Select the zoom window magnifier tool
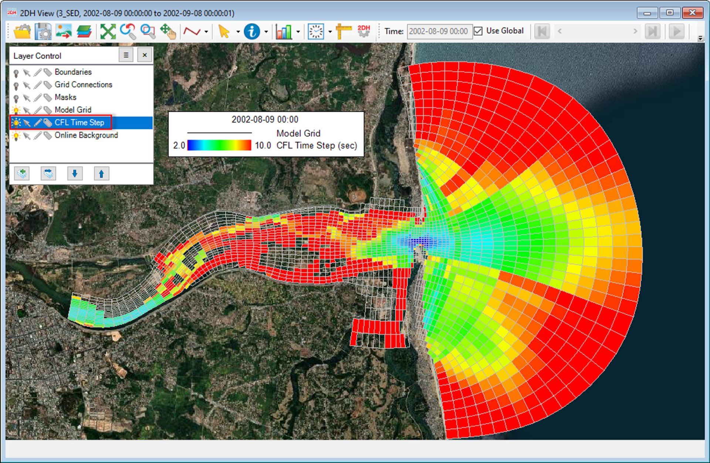The width and height of the screenshot is (710, 463). pyautogui.click(x=148, y=31)
